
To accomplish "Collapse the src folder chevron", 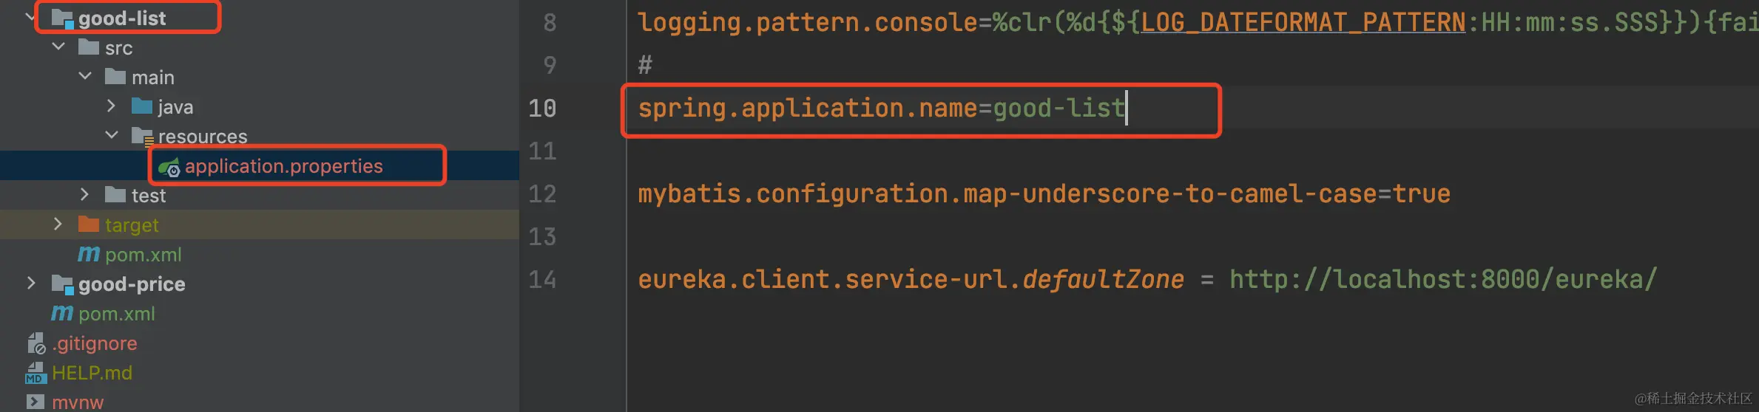I will pyautogui.click(x=58, y=47).
